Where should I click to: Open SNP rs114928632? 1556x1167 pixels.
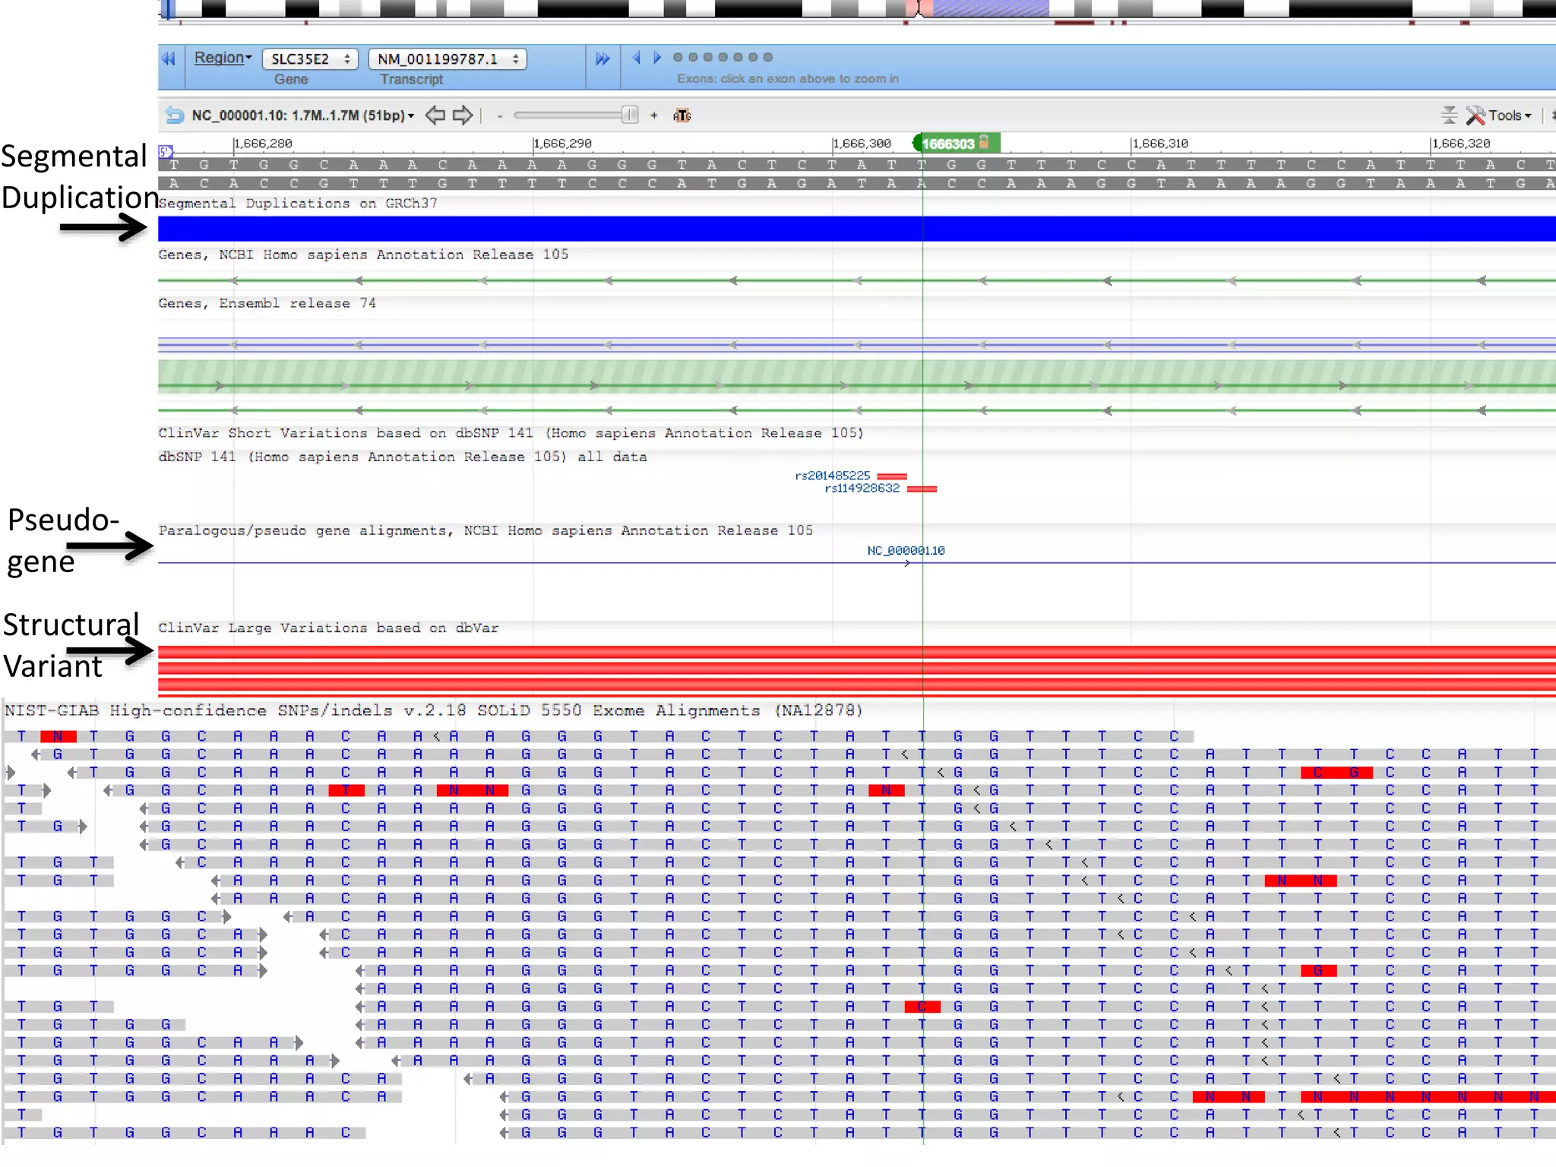pos(862,488)
